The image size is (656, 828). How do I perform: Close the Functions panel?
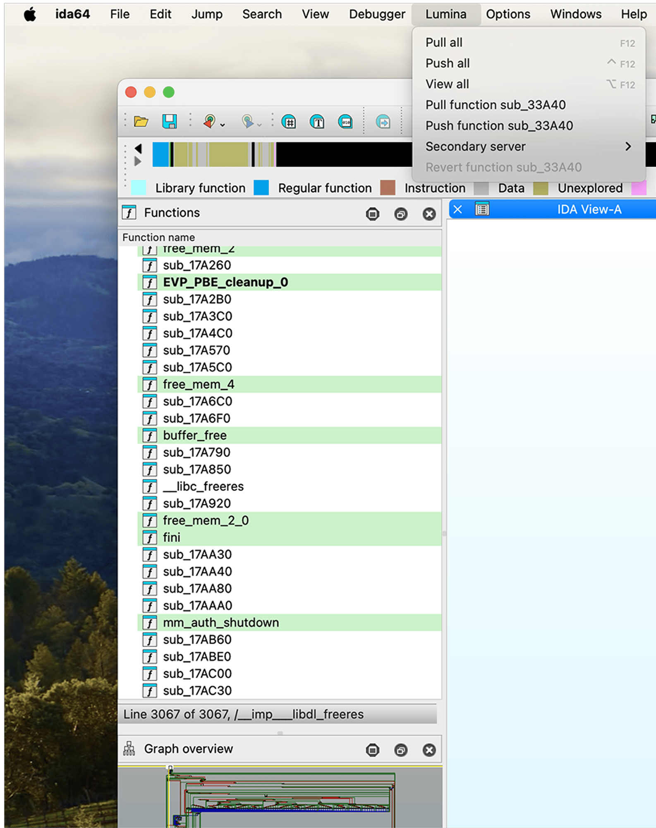click(429, 214)
